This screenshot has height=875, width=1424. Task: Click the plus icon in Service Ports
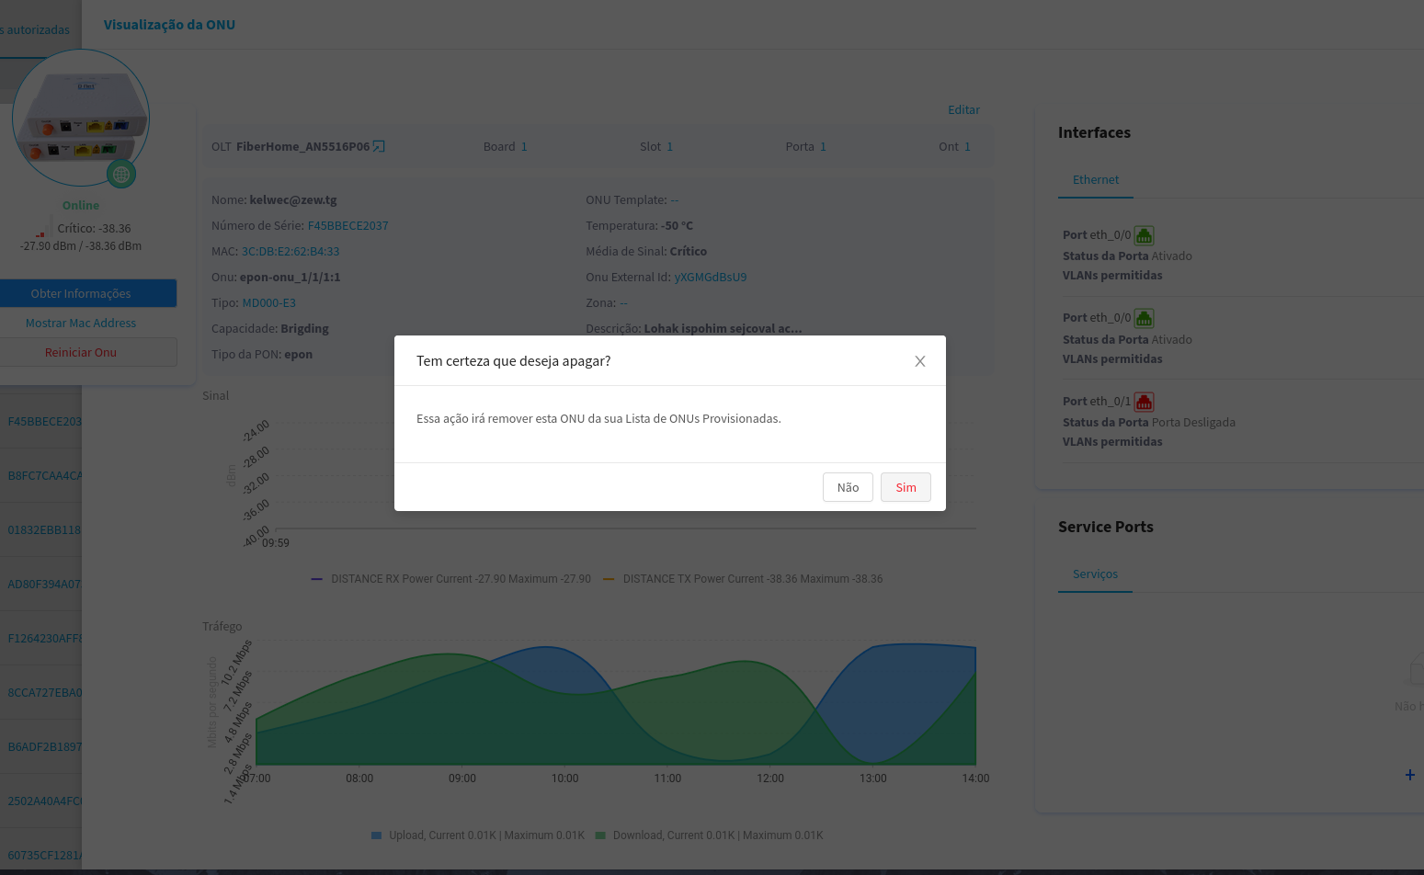(1409, 775)
